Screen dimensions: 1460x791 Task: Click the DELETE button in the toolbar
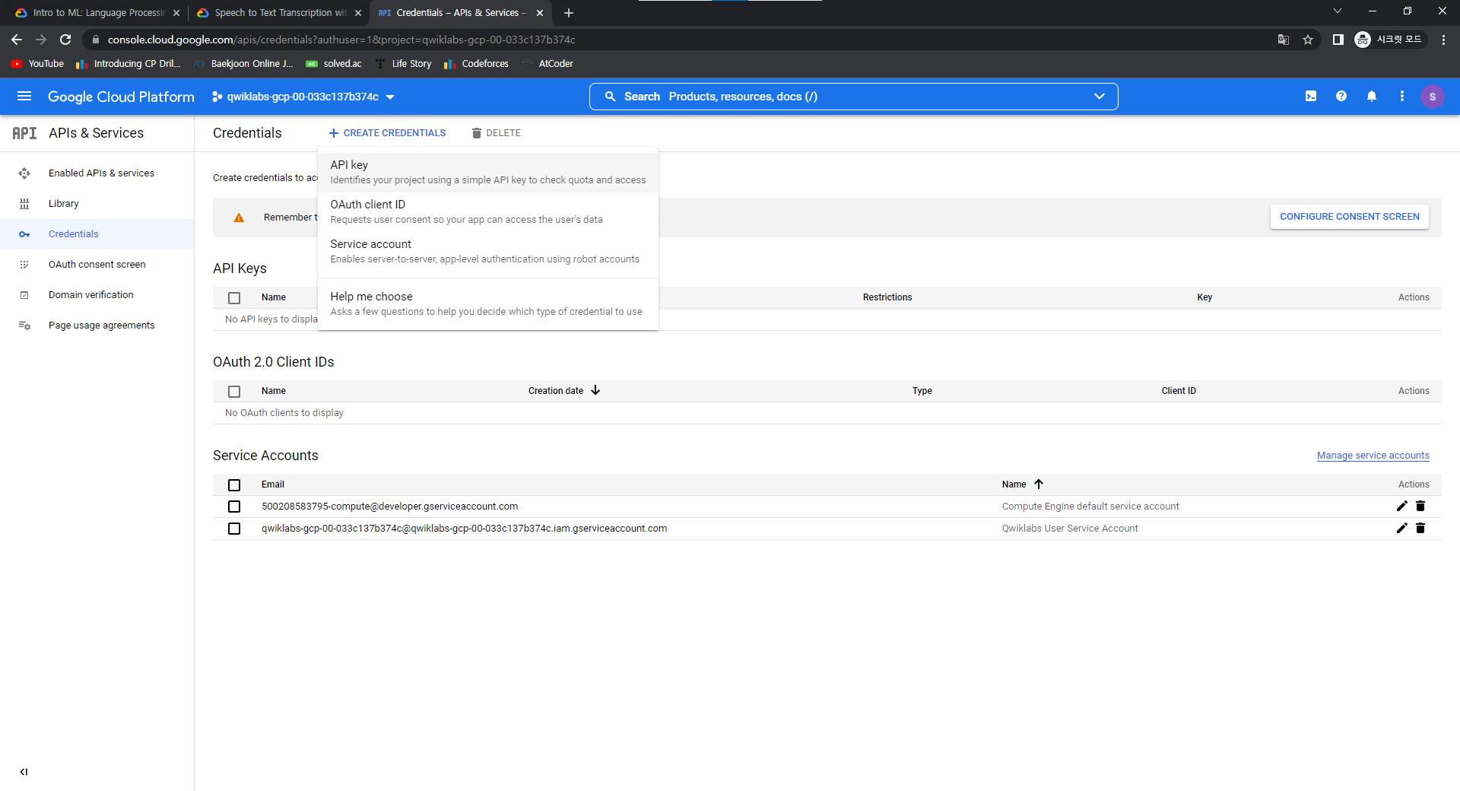(496, 133)
